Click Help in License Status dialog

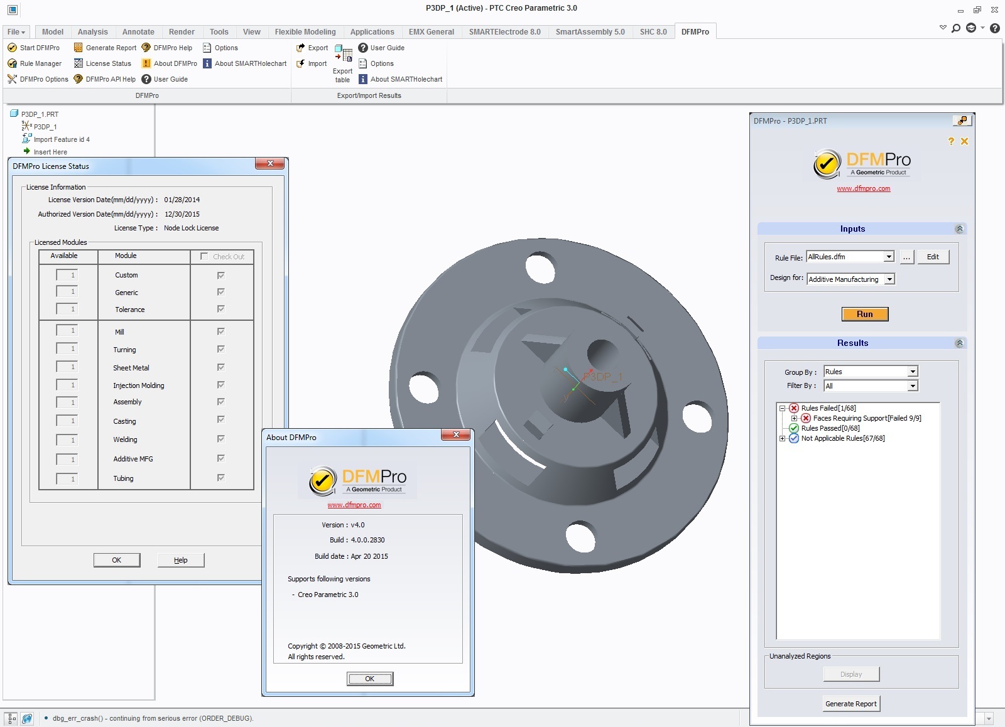[x=181, y=560]
